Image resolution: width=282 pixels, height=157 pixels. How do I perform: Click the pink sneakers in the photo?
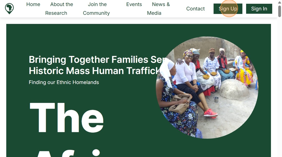click(x=210, y=113)
